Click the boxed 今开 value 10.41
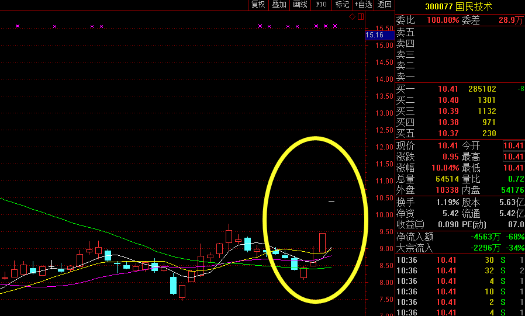 pos(513,145)
